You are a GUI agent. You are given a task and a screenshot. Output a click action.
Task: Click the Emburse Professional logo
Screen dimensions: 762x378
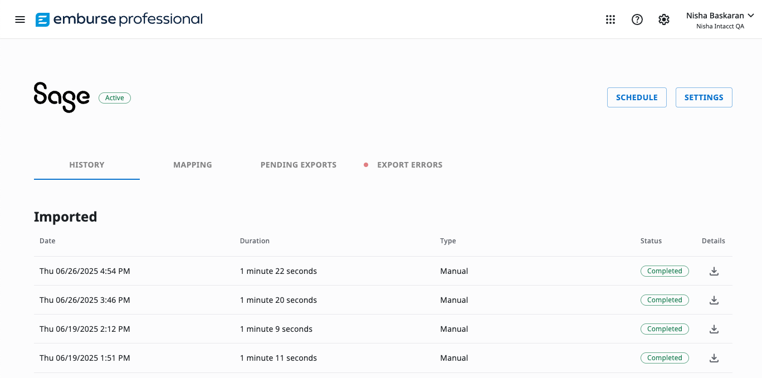(119, 19)
